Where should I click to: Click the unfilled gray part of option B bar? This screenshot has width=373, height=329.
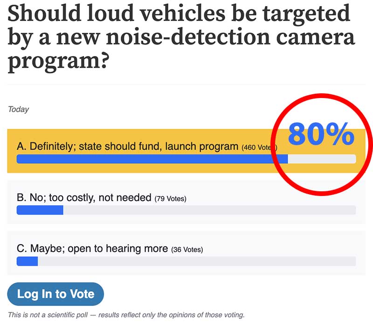[x=210, y=210]
